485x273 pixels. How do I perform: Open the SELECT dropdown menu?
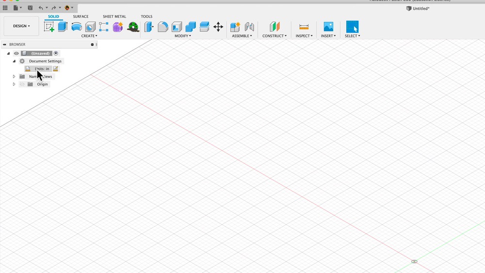point(352,36)
